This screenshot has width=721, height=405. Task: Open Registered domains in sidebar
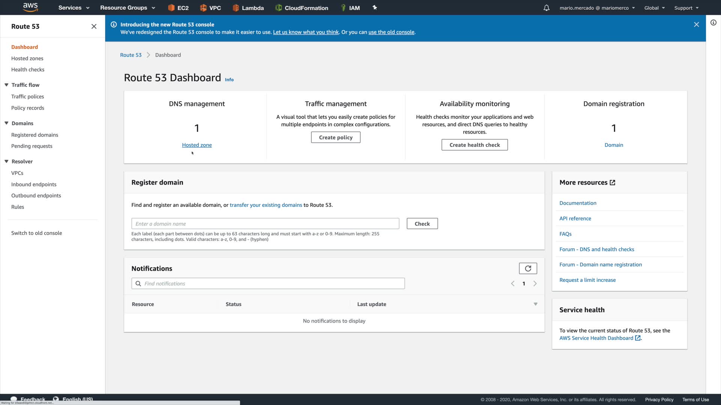(x=35, y=135)
